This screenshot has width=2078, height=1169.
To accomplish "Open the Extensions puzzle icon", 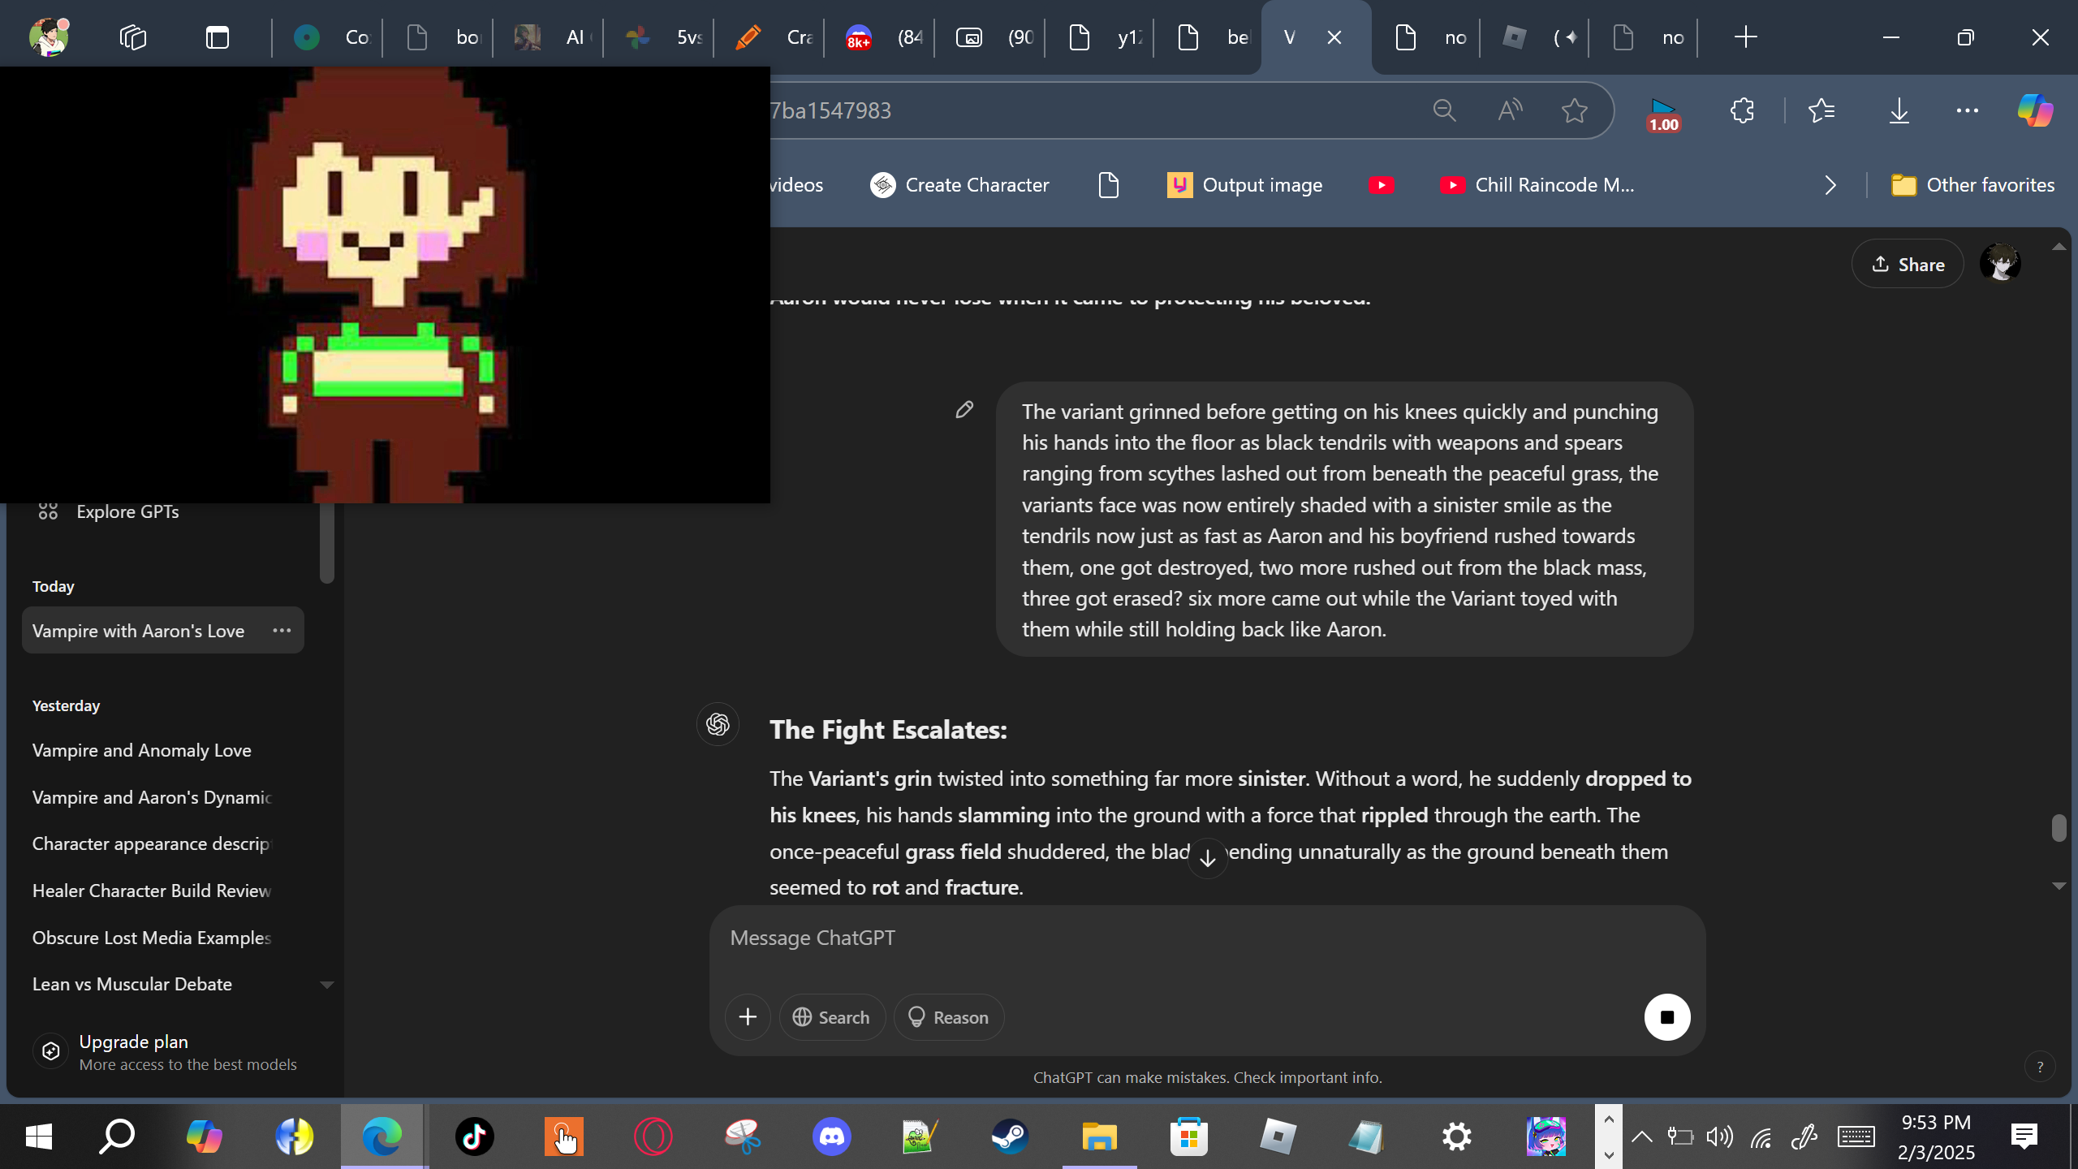I will (1742, 110).
